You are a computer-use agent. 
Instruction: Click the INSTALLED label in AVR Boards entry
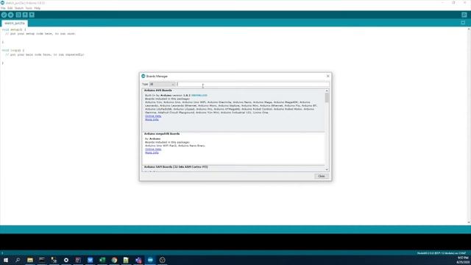(x=199, y=95)
